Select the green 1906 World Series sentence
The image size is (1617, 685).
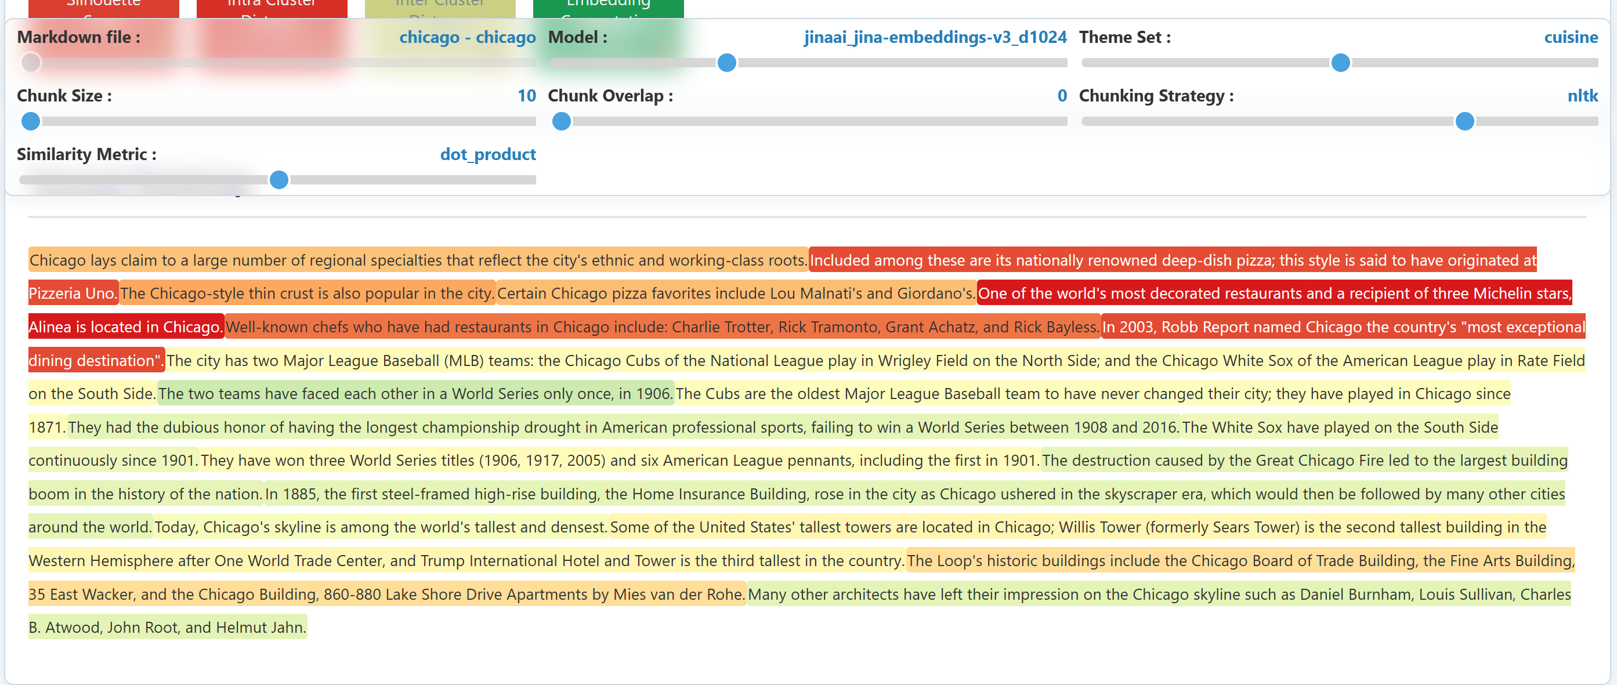coord(415,393)
